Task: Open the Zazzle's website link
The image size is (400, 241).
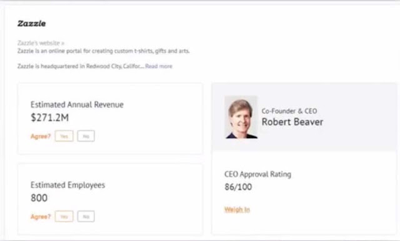Action: 41,43
